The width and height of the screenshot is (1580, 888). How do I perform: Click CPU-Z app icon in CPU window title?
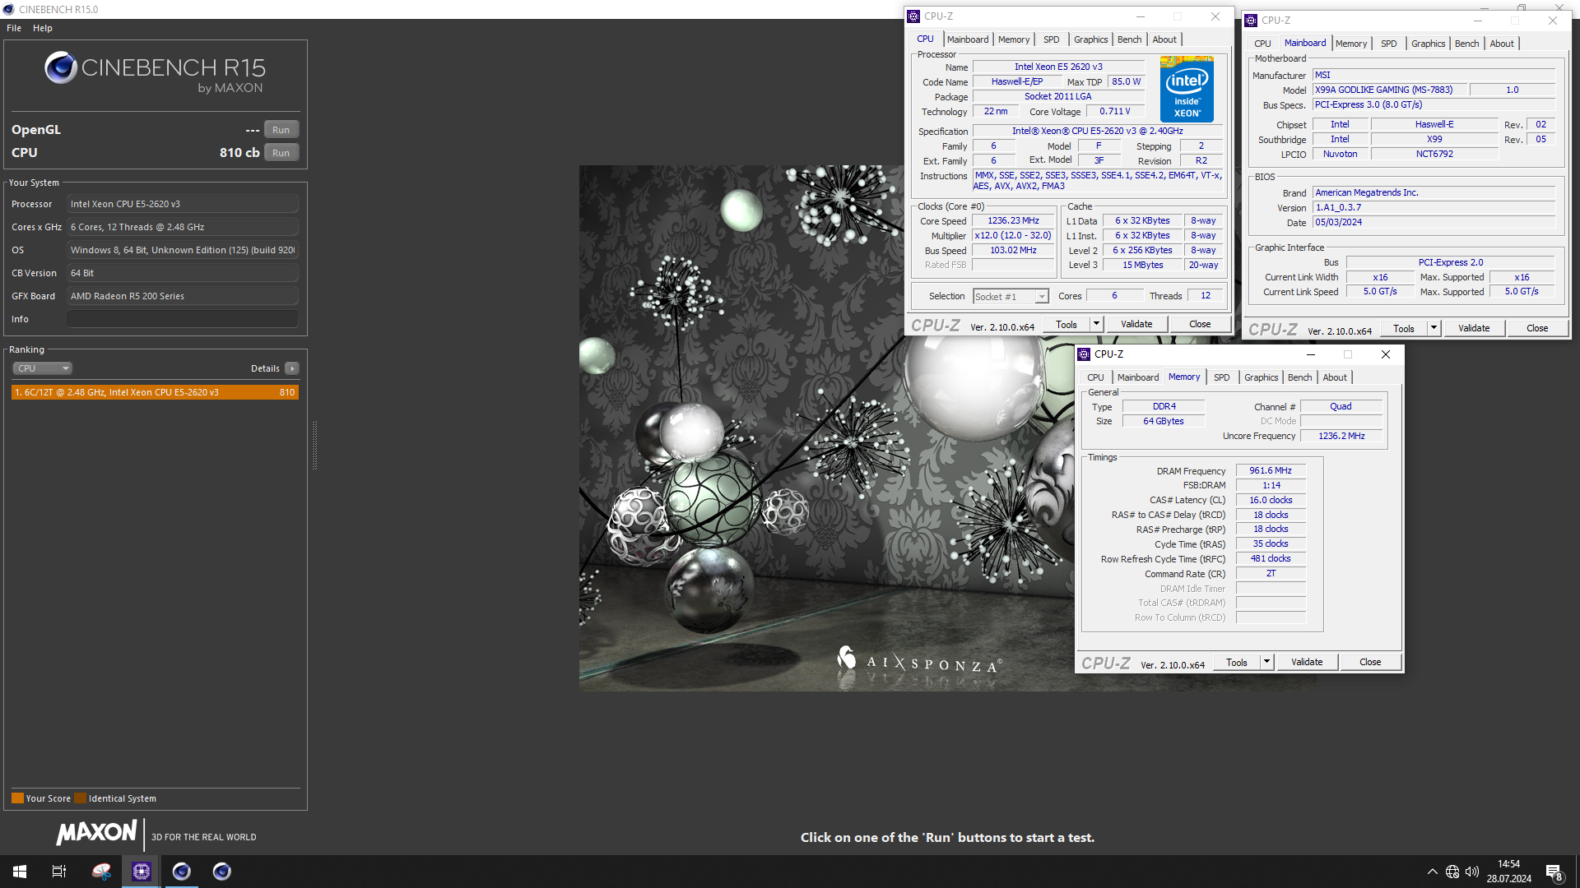click(913, 16)
